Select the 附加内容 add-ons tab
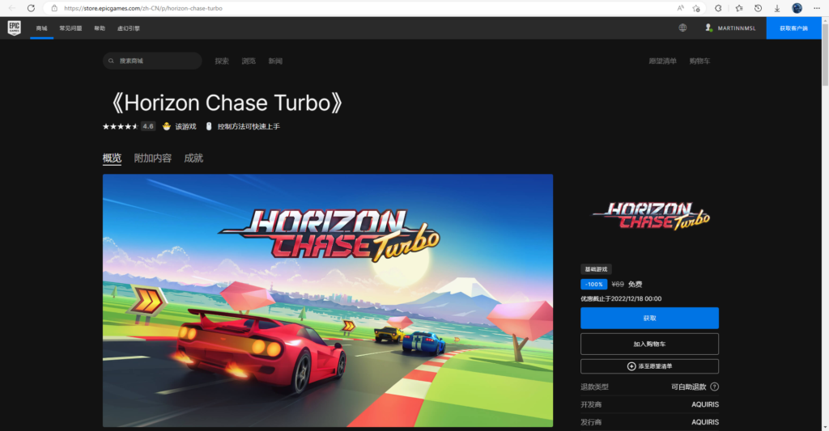 (x=153, y=158)
